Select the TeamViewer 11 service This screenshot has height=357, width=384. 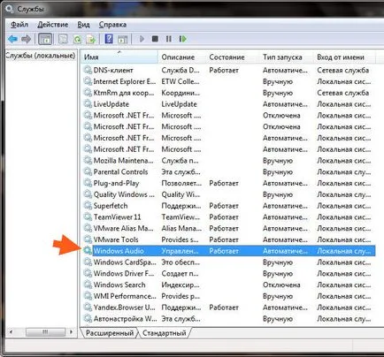pos(117,216)
